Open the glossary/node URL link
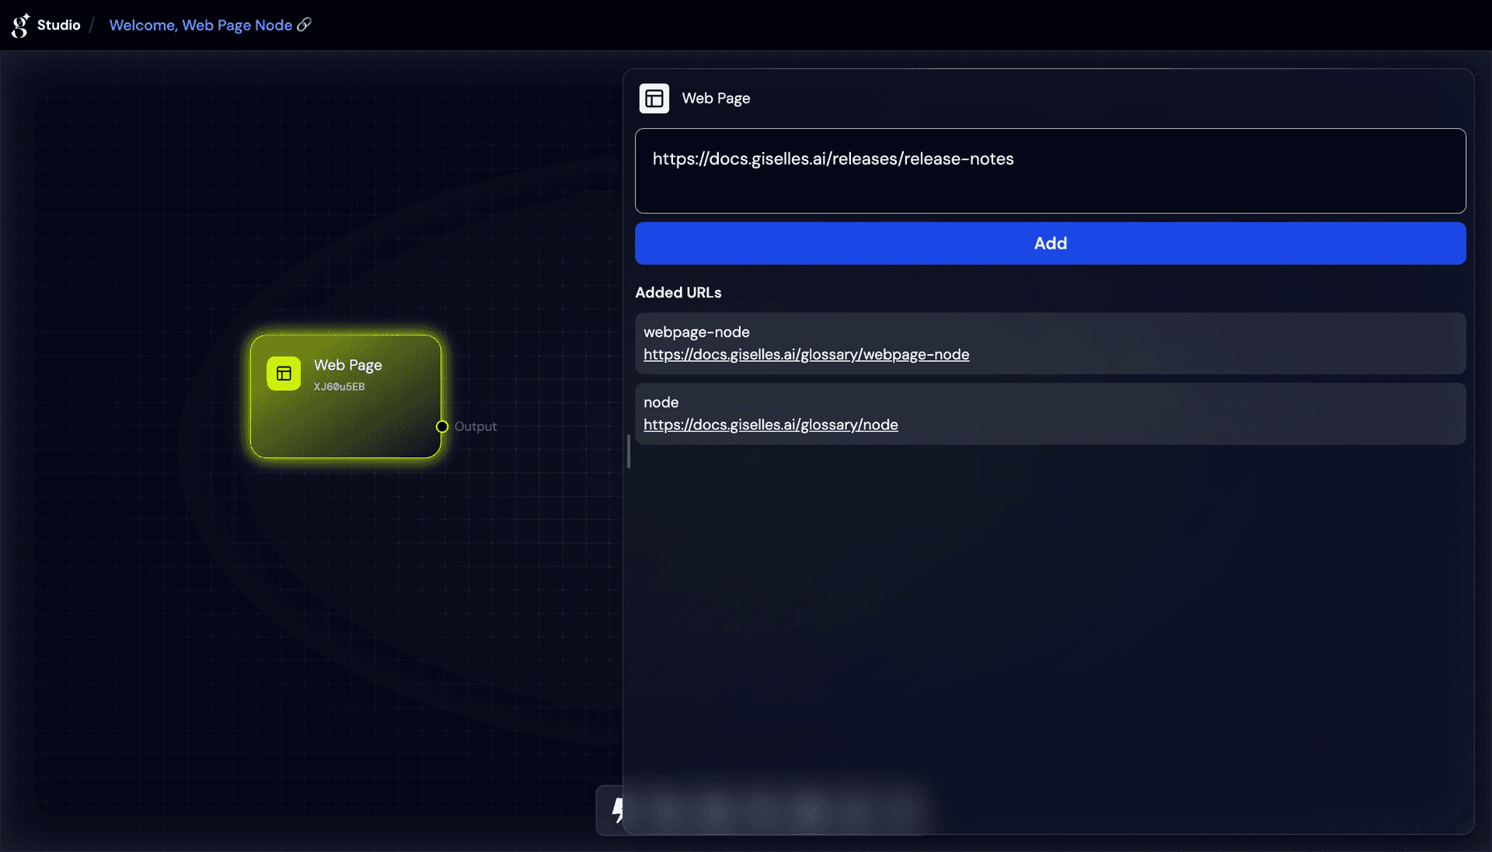The image size is (1492, 852). click(x=770, y=425)
